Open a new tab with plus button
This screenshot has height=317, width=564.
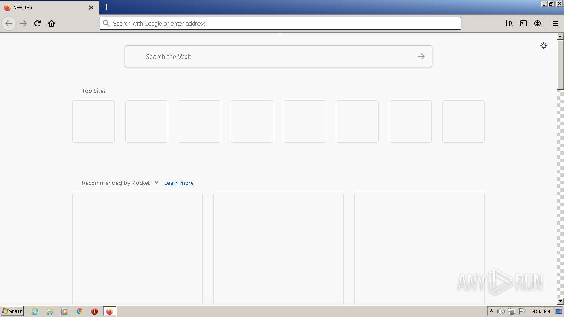(106, 7)
